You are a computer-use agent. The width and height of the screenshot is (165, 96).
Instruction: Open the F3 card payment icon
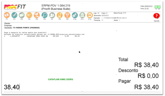pos(22,15)
